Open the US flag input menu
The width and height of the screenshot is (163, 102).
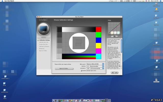146,1
